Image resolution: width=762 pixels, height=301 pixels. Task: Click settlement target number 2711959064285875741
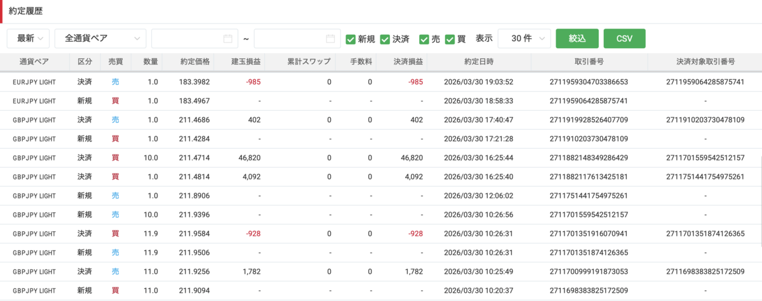[x=705, y=82]
